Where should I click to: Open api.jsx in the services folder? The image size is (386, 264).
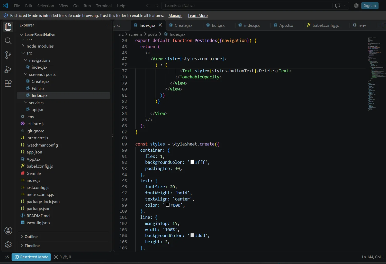[37, 110]
